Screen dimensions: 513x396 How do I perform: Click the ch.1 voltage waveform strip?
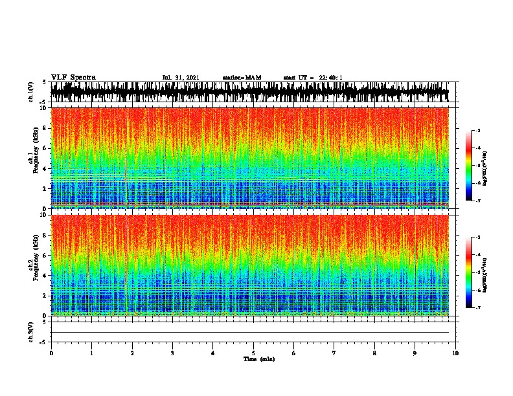(x=249, y=92)
